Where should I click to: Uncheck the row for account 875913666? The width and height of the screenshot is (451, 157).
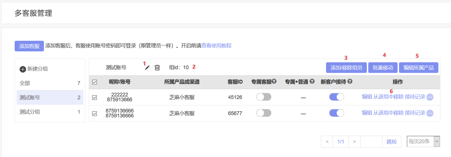pyautogui.click(x=95, y=98)
